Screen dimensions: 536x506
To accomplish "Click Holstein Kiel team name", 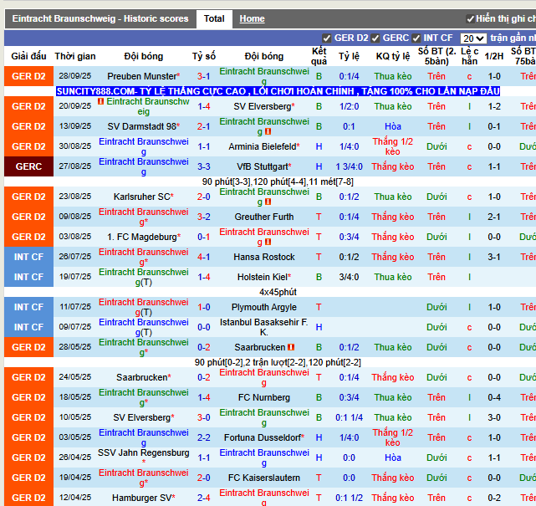I will pos(264,277).
